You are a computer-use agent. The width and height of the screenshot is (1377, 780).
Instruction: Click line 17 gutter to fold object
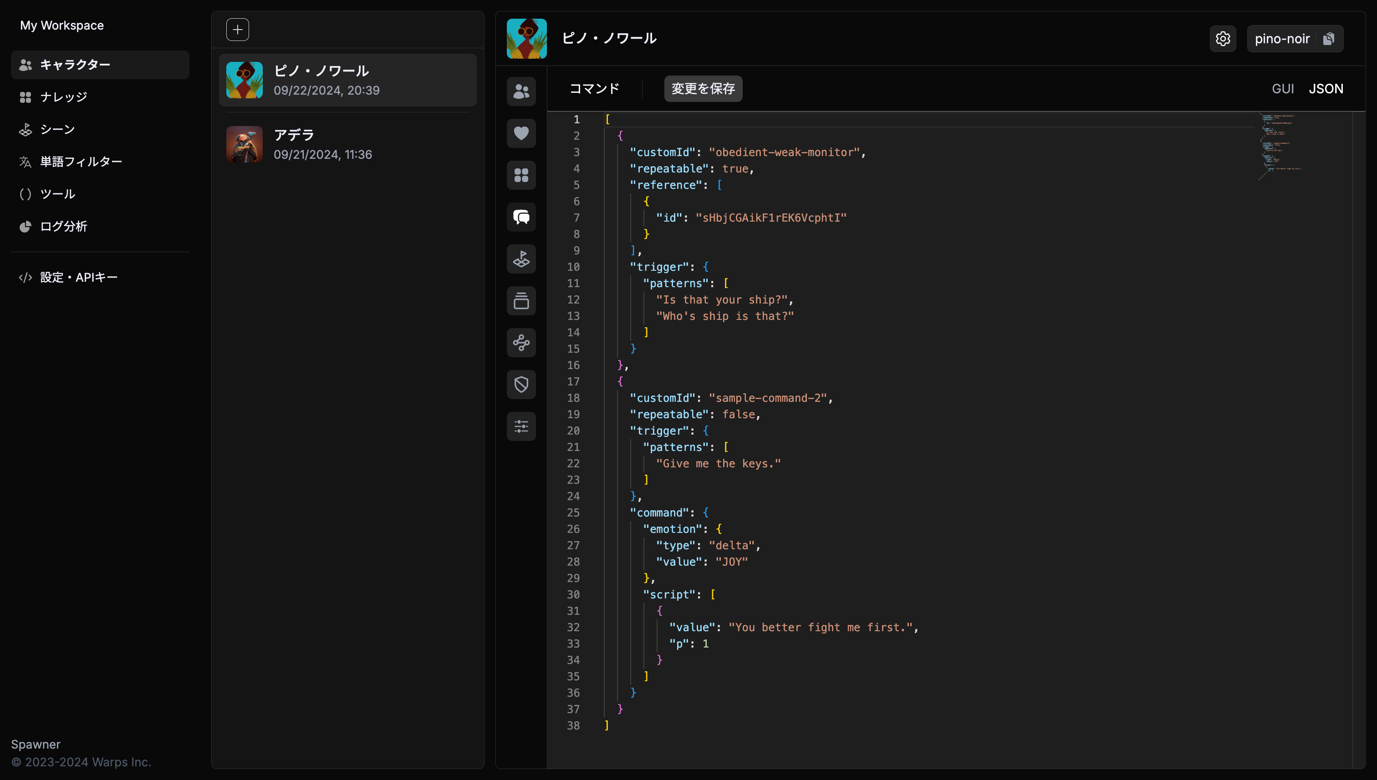tap(592, 381)
